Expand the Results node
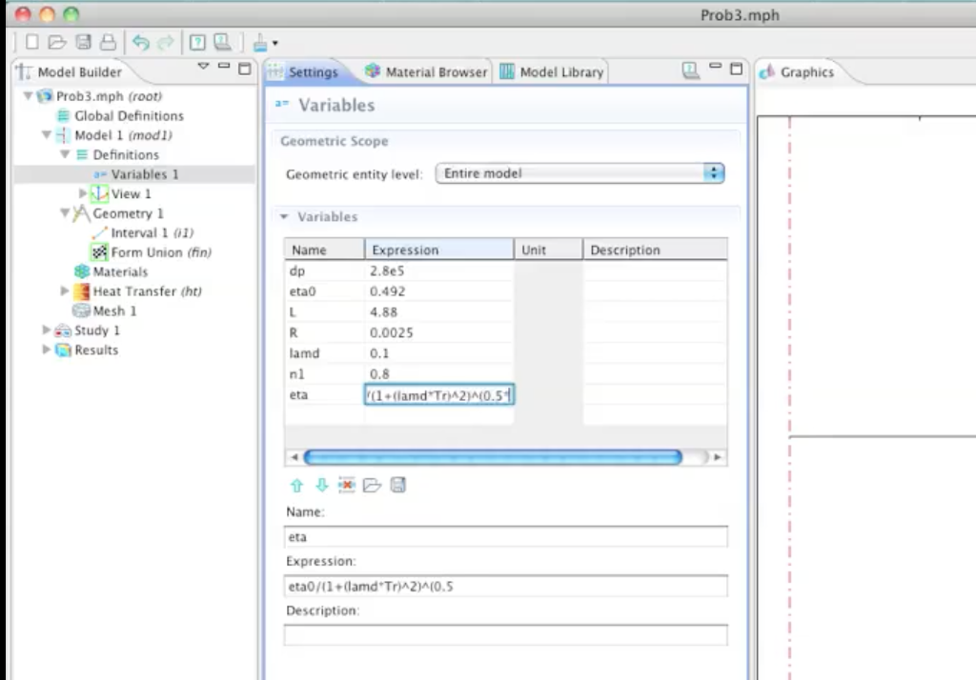Viewport: 976px width, 680px height. tap(47, 350)
